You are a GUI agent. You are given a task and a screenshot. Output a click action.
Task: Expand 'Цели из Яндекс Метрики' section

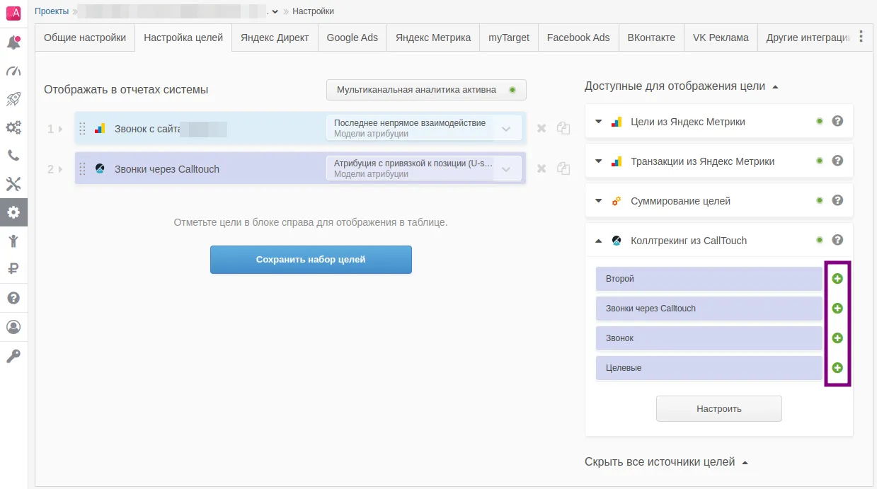(x=599, y=122)
